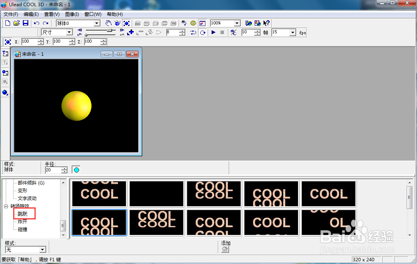Toggle the output preview checkbox icon

[202, 23]
